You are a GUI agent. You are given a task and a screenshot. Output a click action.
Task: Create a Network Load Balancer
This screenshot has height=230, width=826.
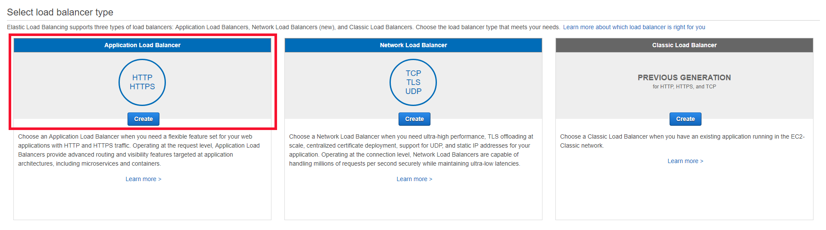coord(414,119)
